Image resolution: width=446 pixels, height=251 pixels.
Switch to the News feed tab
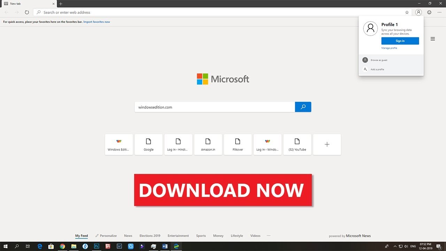pyautogui.click(x=128, y=236)
